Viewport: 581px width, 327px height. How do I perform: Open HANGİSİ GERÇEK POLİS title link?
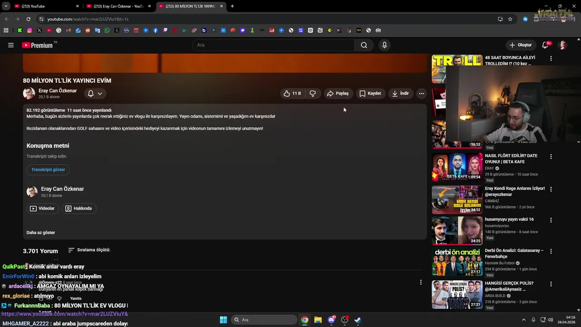click(509, 286)
